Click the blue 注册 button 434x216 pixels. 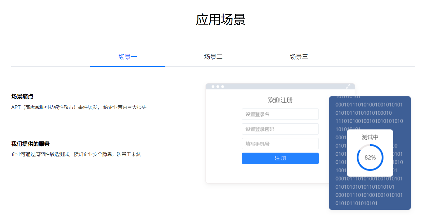click(x=280, y=158)
